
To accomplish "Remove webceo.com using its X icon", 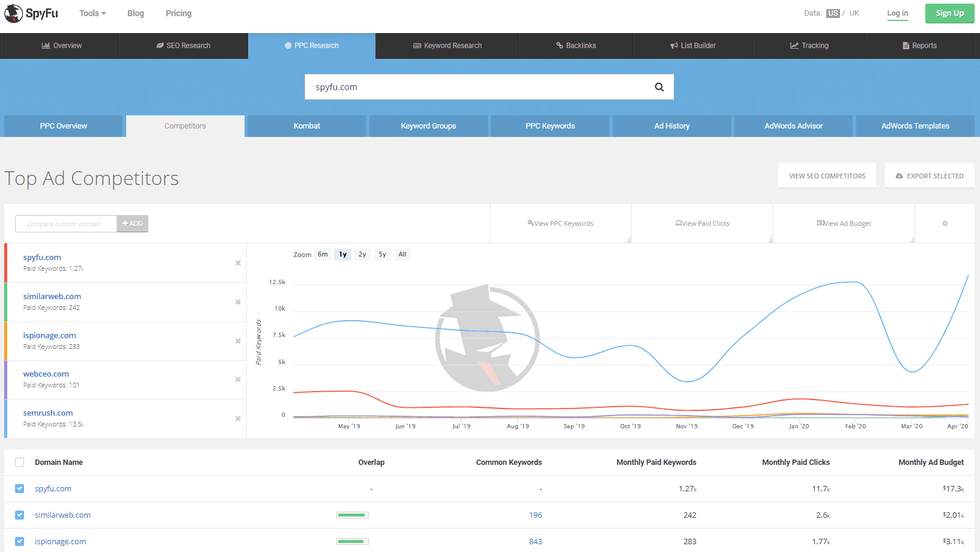I will click(x=237, y=380).
